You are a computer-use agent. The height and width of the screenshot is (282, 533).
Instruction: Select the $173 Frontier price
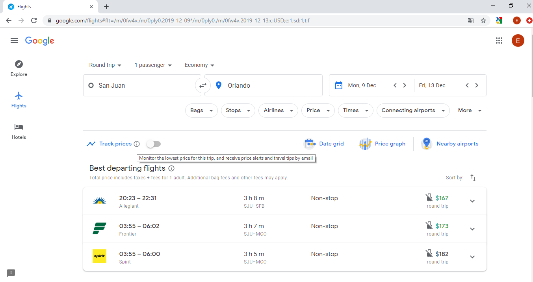[442, 226]
